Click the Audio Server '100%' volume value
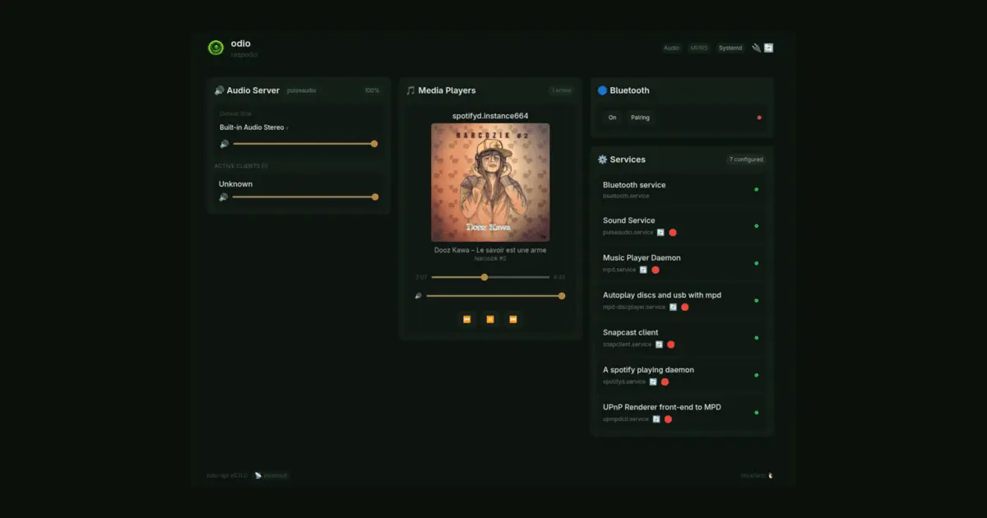This screenshot has height=518, width=987. 372,90
